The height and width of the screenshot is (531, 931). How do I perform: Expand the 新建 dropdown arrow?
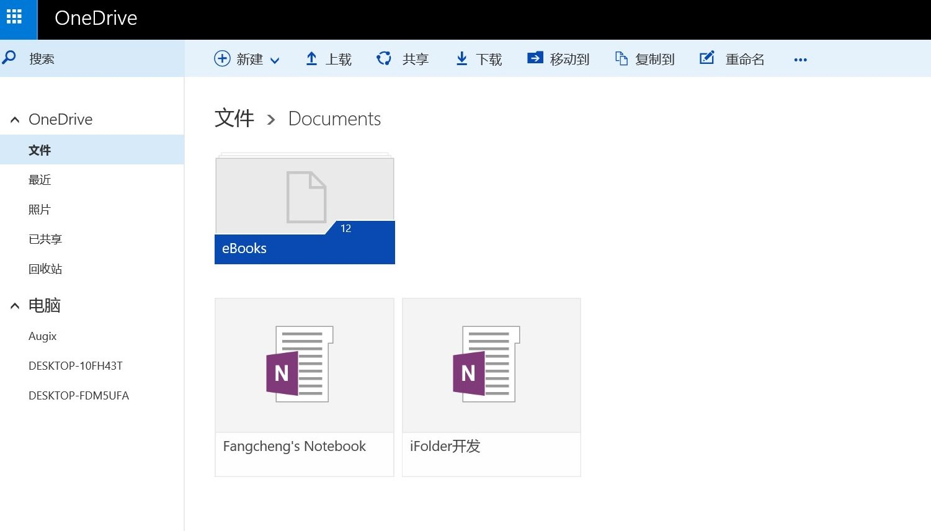click(x=275, y=60)
